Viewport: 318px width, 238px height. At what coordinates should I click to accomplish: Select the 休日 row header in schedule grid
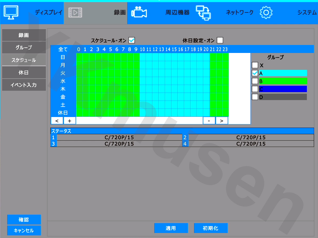(63, 113)
